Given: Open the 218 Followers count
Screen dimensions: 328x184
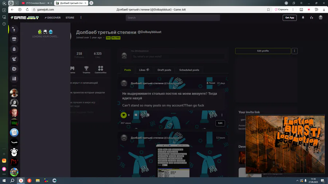Looking at the screenshot, I should point(79,55).
